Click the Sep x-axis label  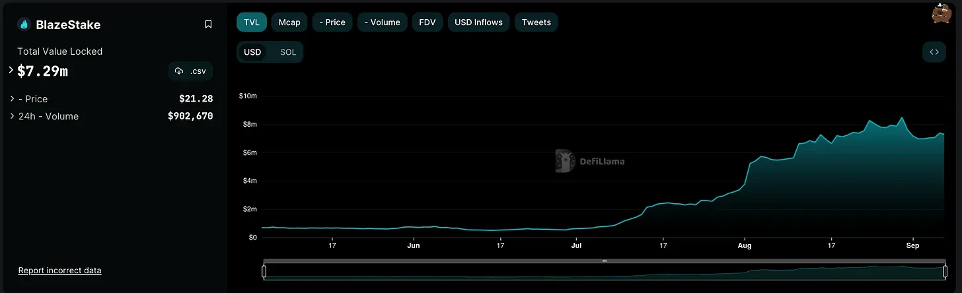[x=912, y=245]
